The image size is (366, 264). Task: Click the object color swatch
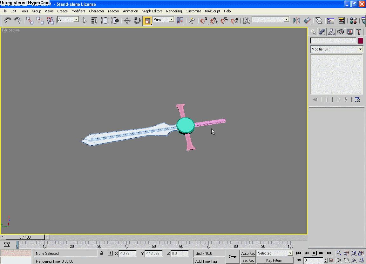click(x=360, y=41)
